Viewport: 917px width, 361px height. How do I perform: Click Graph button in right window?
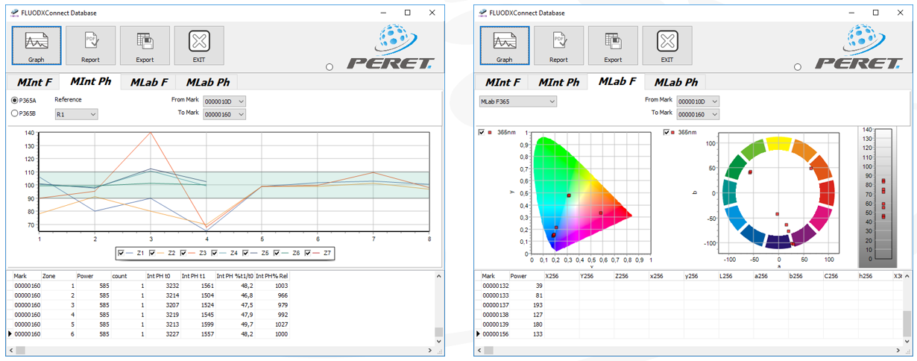point(505,45)
